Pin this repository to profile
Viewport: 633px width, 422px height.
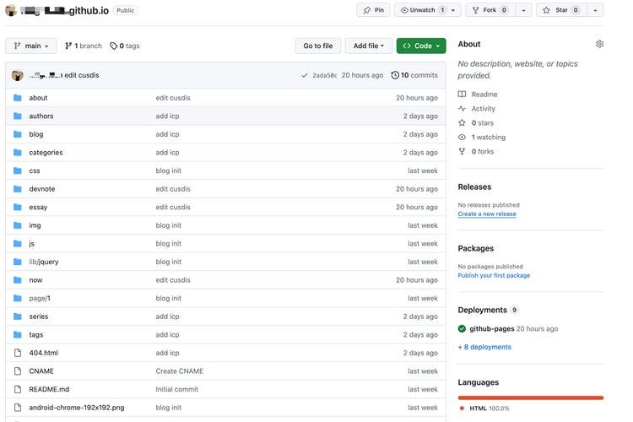point(373,10)
